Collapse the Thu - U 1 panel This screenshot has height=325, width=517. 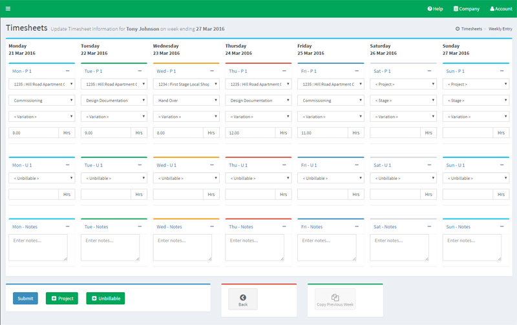284,165
